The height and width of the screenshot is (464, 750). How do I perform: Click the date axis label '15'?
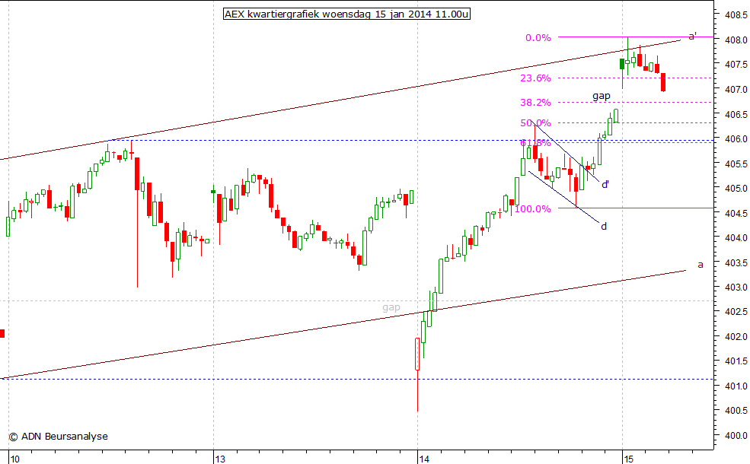click(x=628, y=459)
